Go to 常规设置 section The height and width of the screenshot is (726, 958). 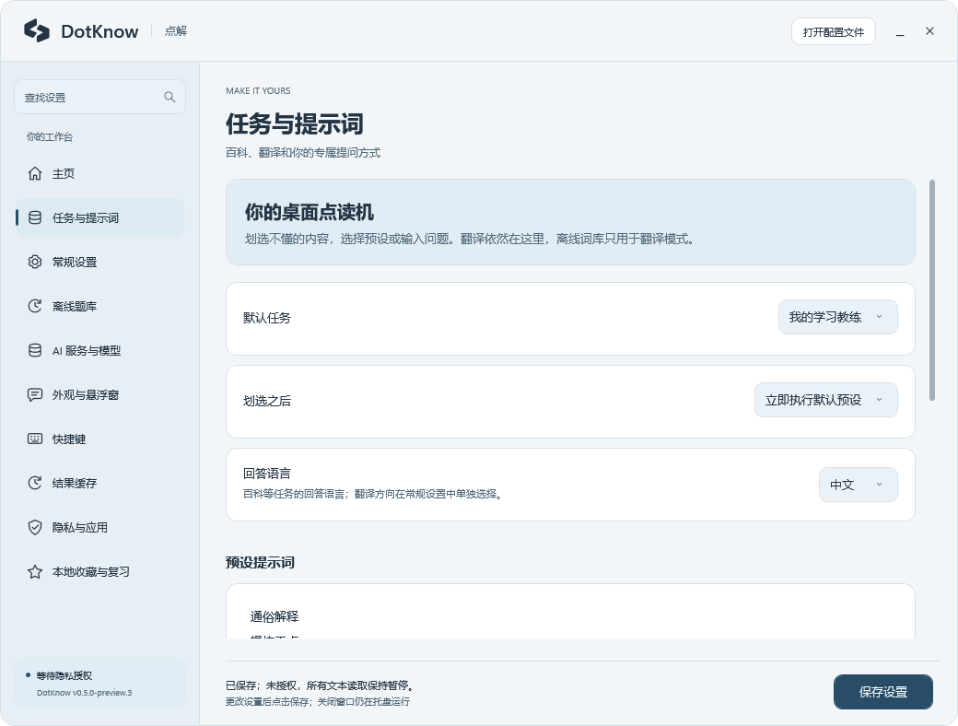pos(99,262)
